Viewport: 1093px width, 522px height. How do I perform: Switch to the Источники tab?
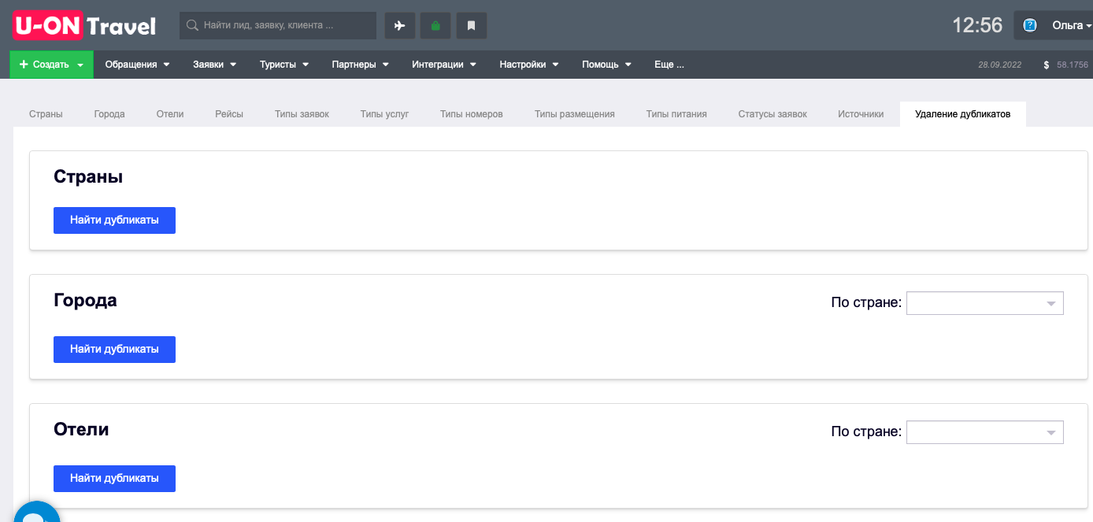pyautogui.click(x=861, y=114)
